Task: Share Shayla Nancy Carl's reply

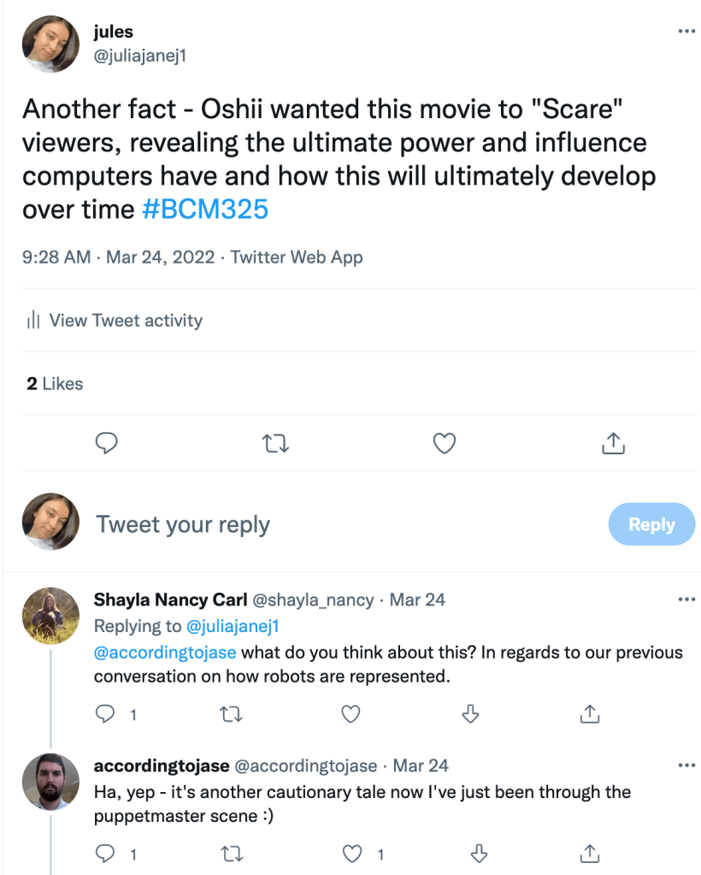Action: coord(589,713)
